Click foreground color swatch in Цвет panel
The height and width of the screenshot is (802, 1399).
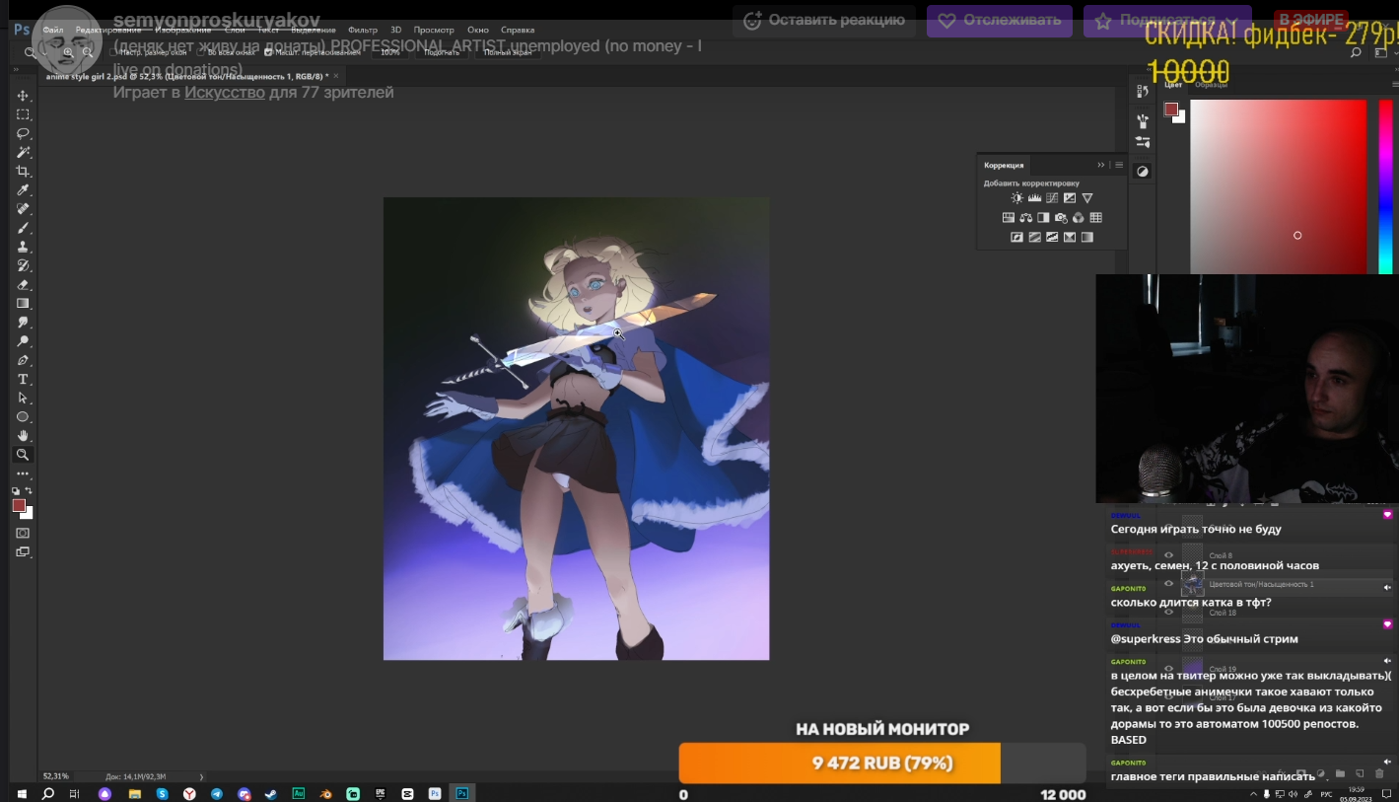pos(1170,109)
